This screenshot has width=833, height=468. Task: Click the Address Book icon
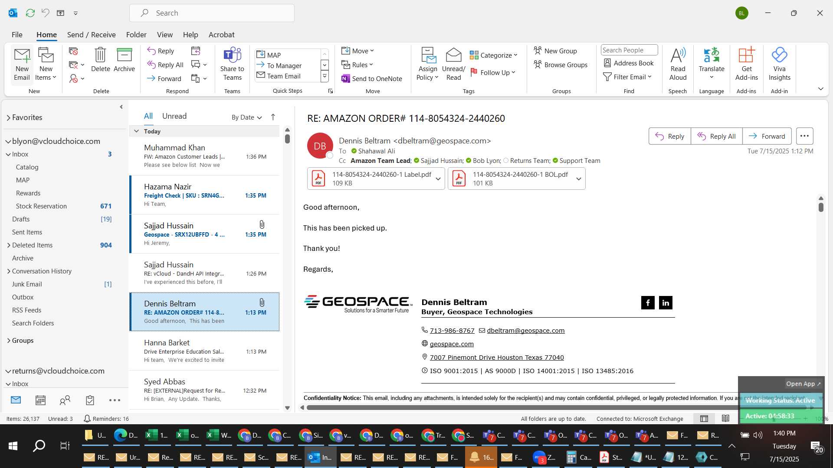coord(607,63)
